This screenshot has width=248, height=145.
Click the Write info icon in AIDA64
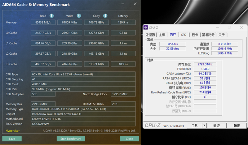click(x=79, y=16)
